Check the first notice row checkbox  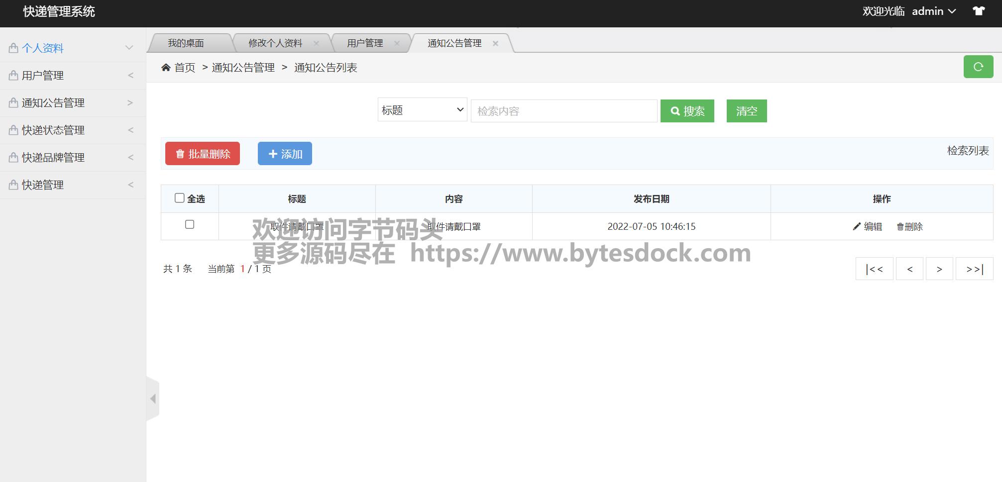(190, 225)
